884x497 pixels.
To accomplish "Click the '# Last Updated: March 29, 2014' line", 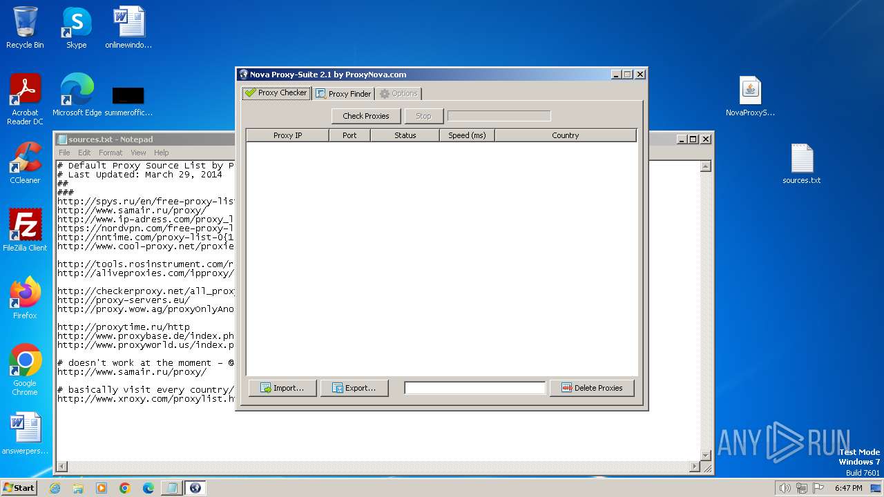I will [140, 174].
